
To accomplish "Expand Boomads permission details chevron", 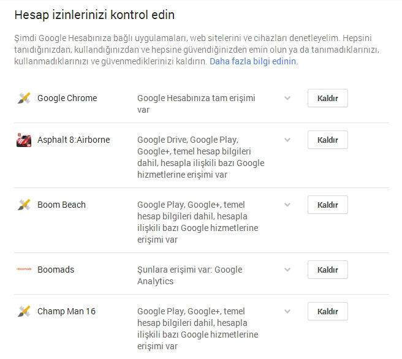I will coord(287,270).
